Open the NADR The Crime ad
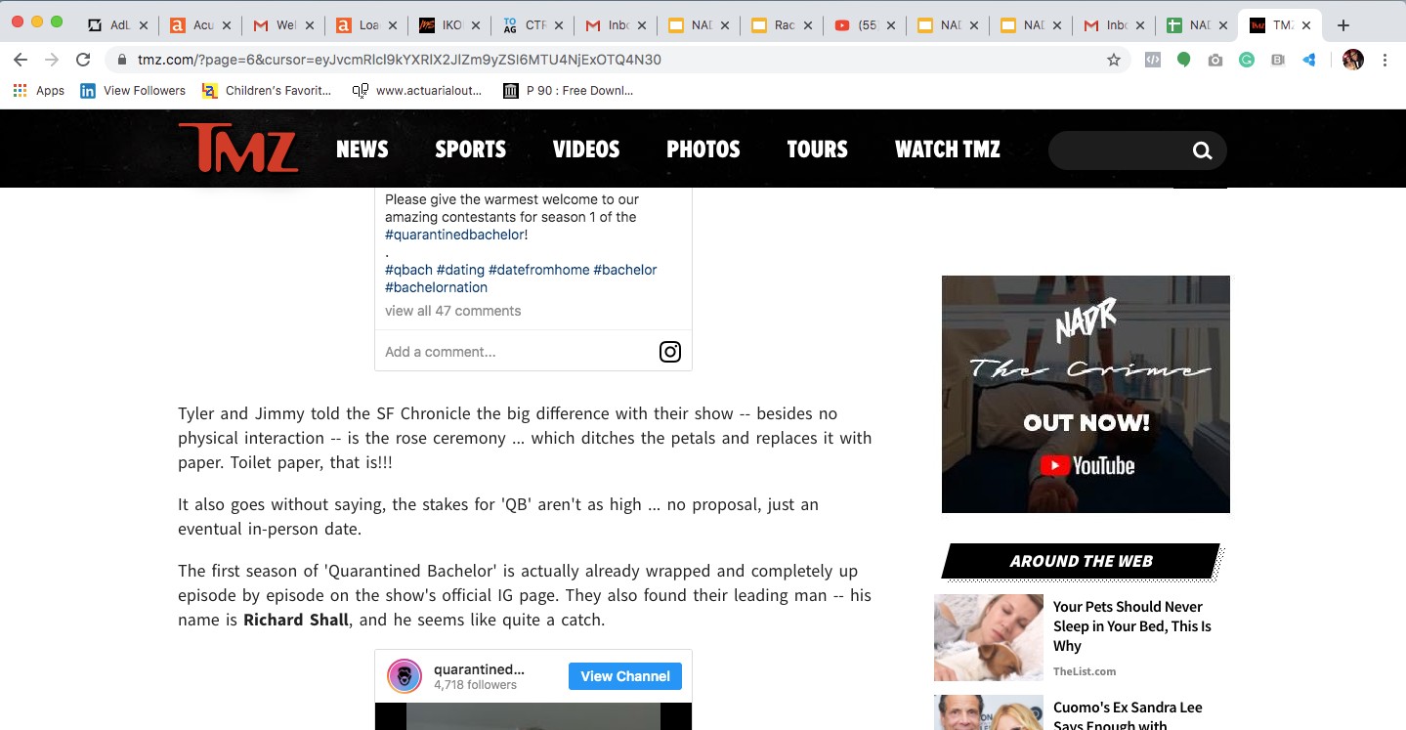 (1086, 394)
